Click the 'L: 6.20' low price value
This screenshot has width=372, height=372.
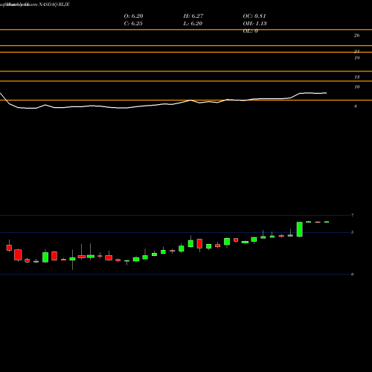193,24
